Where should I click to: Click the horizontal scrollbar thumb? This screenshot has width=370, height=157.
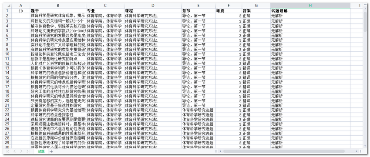pyautogui.click(x=284, y=151)
